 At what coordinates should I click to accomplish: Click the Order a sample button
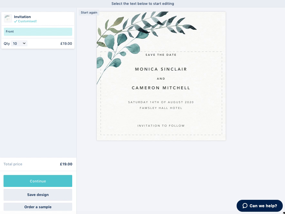[38, 207]
